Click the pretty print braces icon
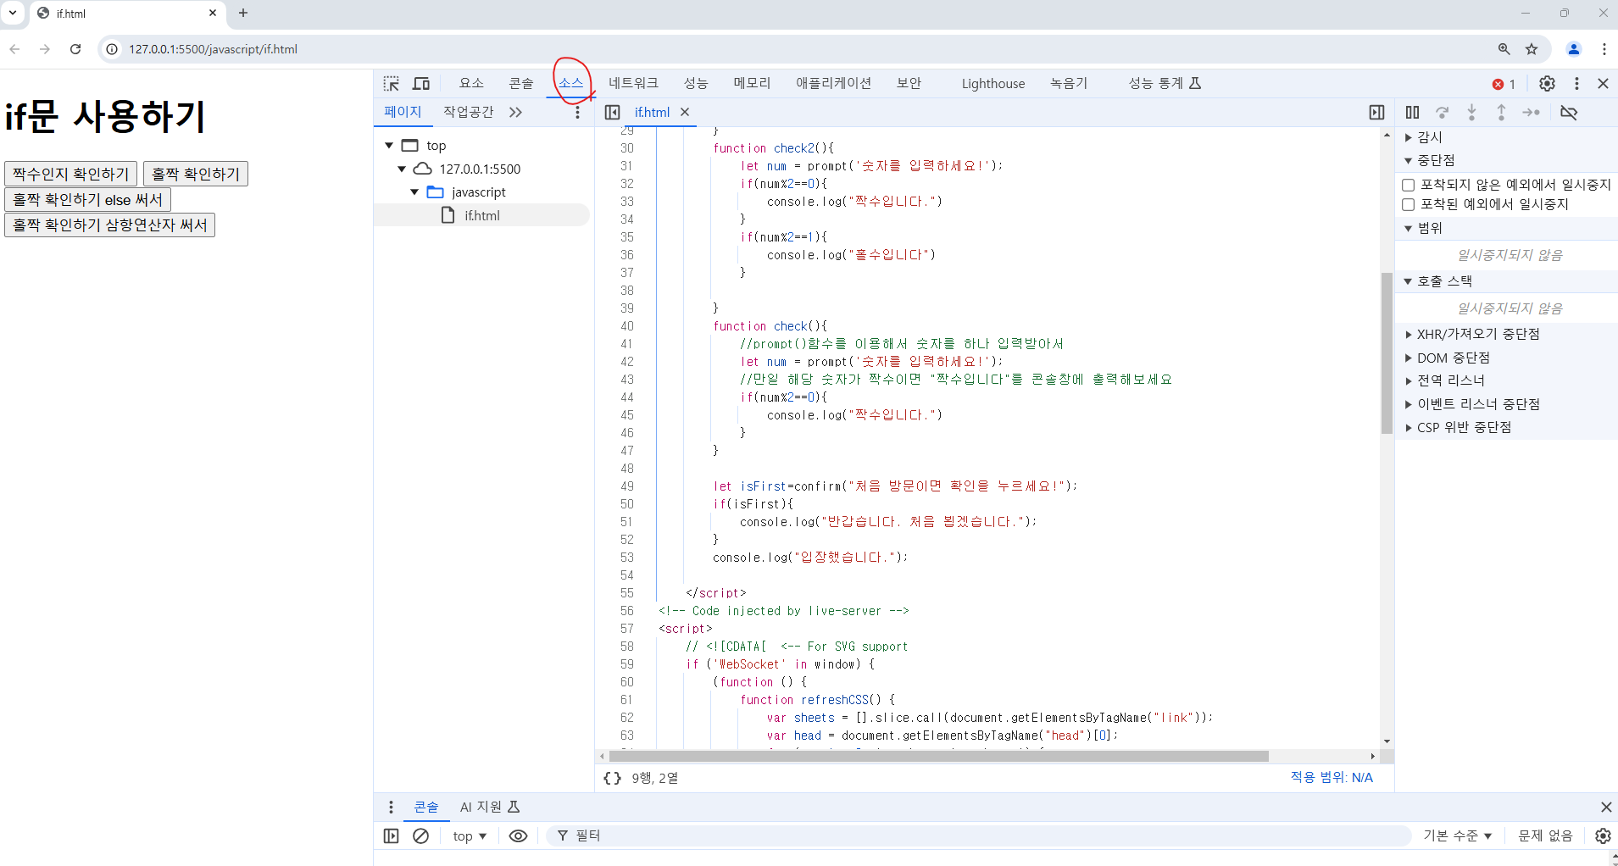Viewport: 1618px width, 866px height. coord(612,778)
